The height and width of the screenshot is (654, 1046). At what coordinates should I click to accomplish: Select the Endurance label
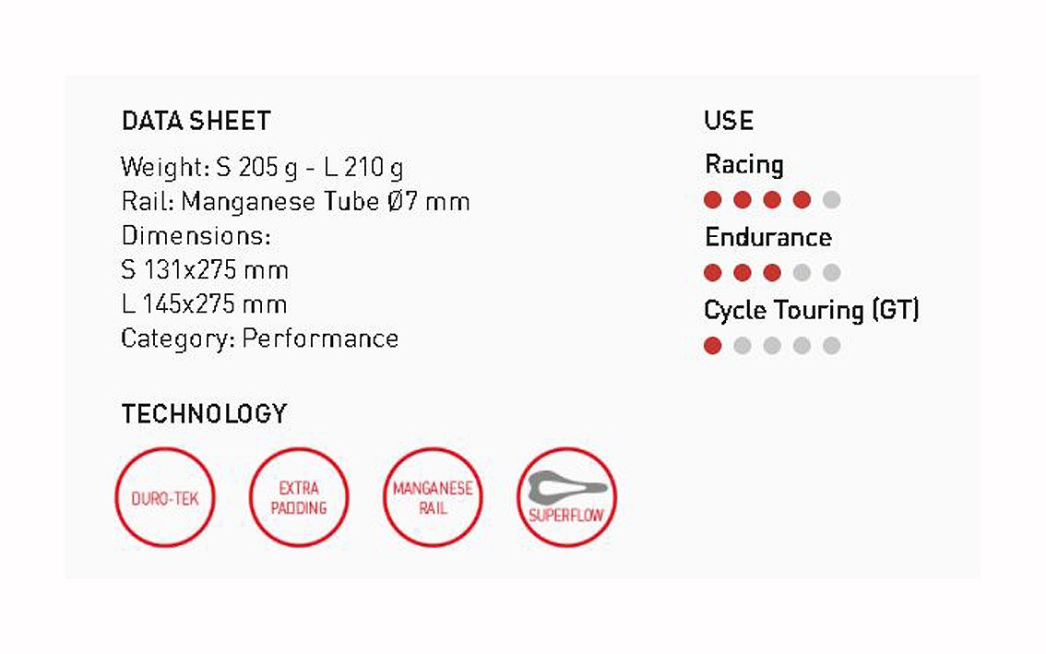(x=767, y=238)
